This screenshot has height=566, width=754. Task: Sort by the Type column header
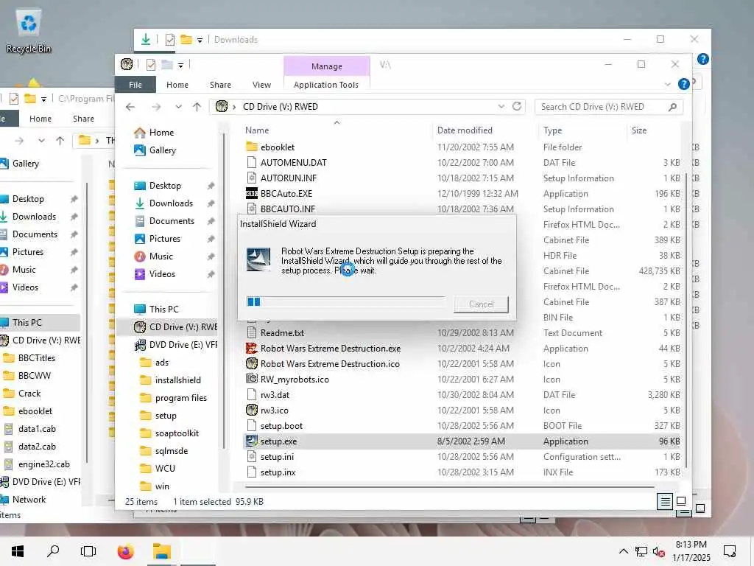point(552,130)
